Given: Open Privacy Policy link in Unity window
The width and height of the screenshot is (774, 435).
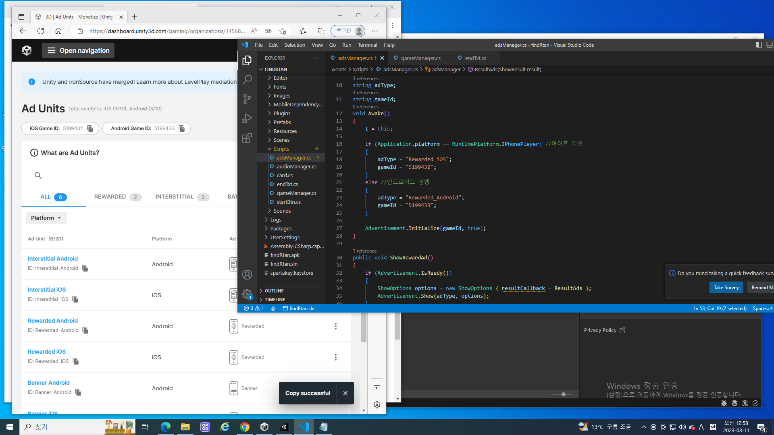Looking at the screenshot, I should pos(604,330).
